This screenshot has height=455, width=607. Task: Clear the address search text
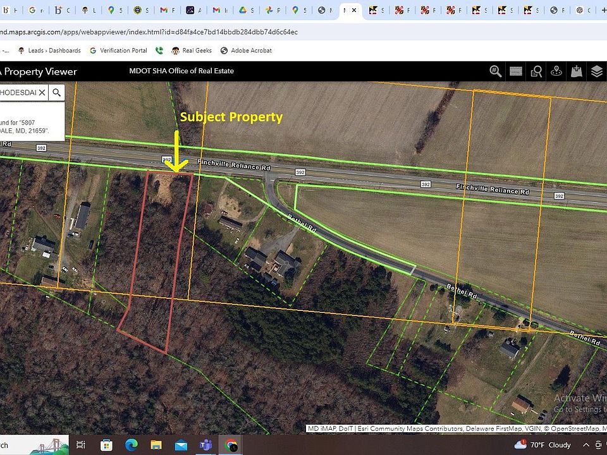[x=42, y=92]
